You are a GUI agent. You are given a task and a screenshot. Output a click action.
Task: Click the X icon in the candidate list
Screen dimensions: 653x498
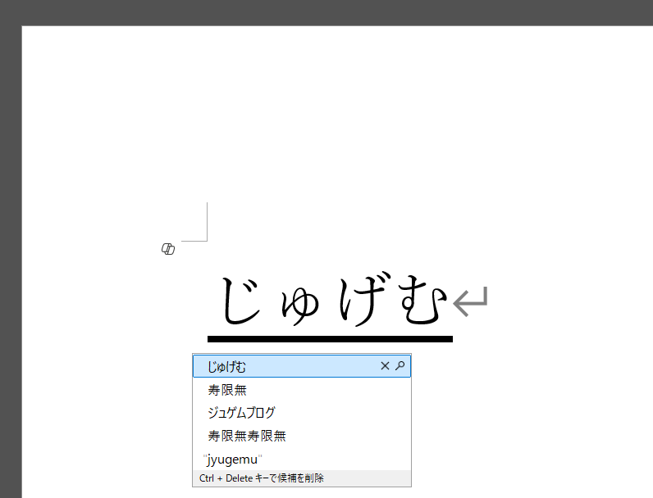[x=385, y=366]
